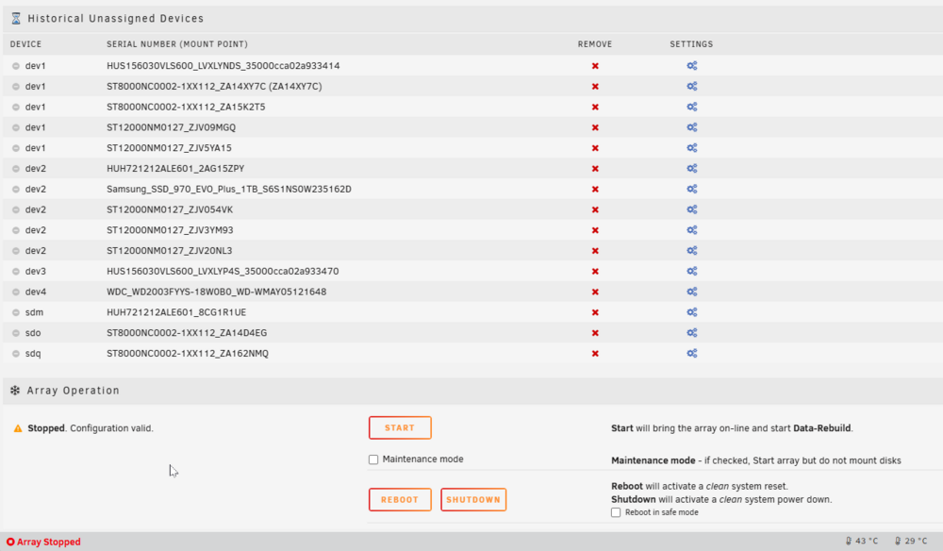Open settings for sdo ST8000NC0002 ZA14D4EG

pos(691,333)
